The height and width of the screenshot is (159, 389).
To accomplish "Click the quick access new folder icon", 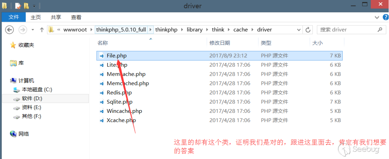I will click(x=26, y=6).
